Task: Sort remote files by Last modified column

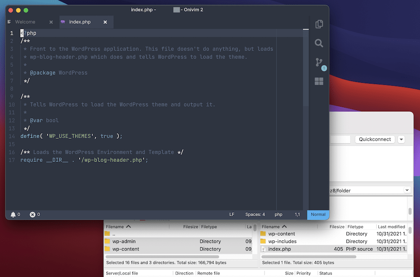Action: coord(391,227)
